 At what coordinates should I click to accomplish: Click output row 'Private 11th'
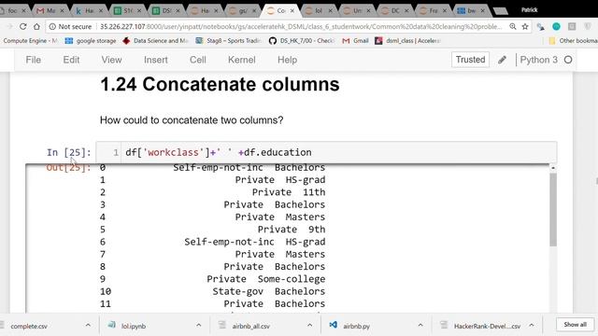click(x=289, y=192)
